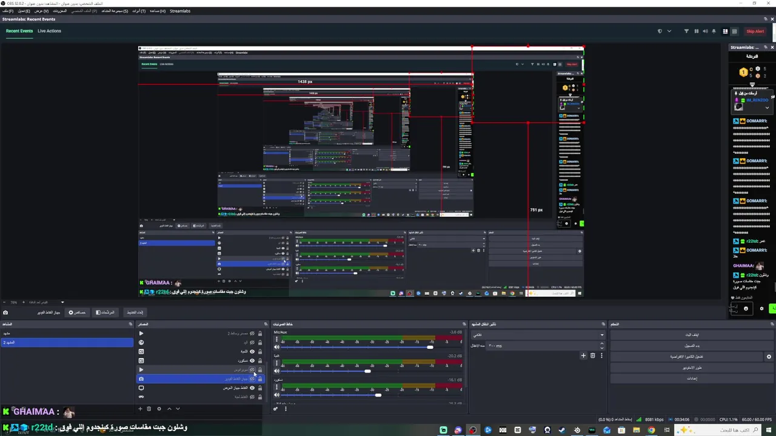The width and height of the screenshot is (776, 436).
Task: Pause the alert queue in Recent Events
Action: [x=697, y=31]
